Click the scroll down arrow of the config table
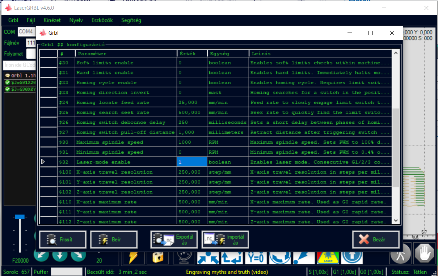 pos(395,220)
